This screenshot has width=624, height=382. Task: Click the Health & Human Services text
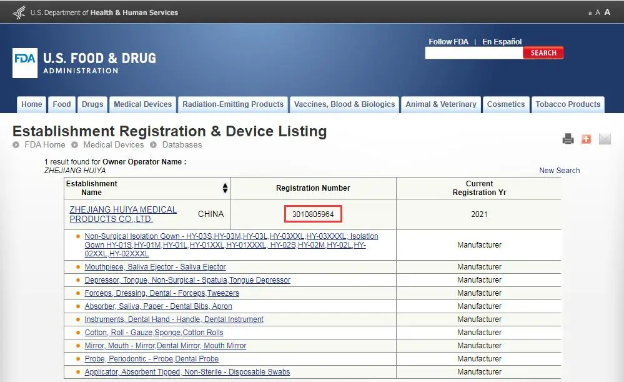pos(134,13)
